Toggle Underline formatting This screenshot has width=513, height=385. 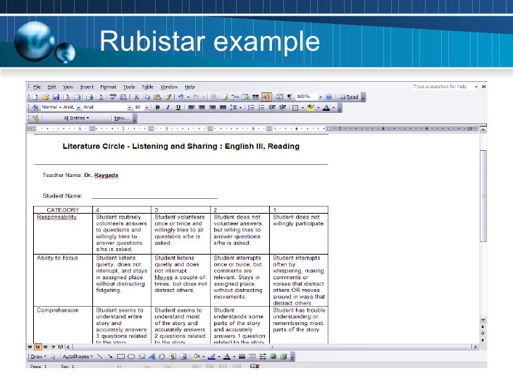tap(178, 107)
